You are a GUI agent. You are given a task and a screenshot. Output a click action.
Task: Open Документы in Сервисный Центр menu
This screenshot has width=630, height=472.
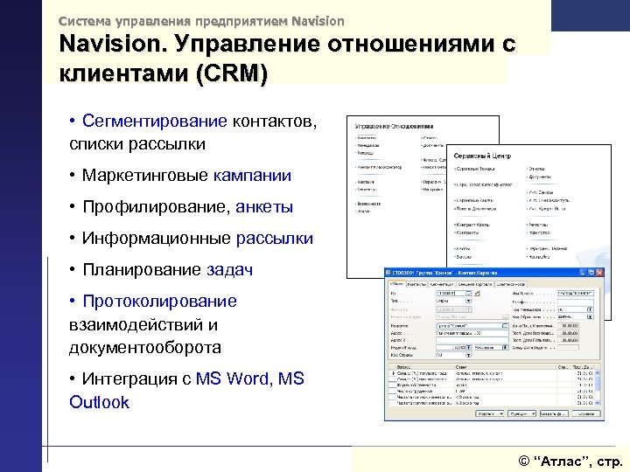[x=541, y=177]
